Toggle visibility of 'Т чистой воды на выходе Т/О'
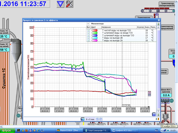This screenshot has height=133, width=178. [x=88, y=30]
